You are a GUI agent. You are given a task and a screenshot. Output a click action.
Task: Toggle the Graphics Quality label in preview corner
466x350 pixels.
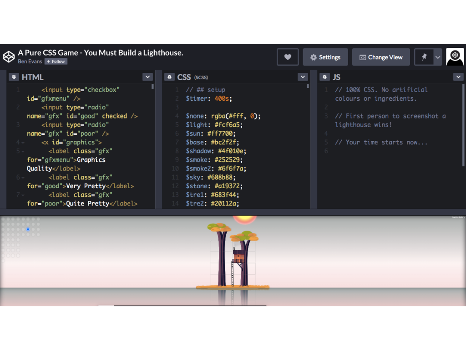pos(456,217)
